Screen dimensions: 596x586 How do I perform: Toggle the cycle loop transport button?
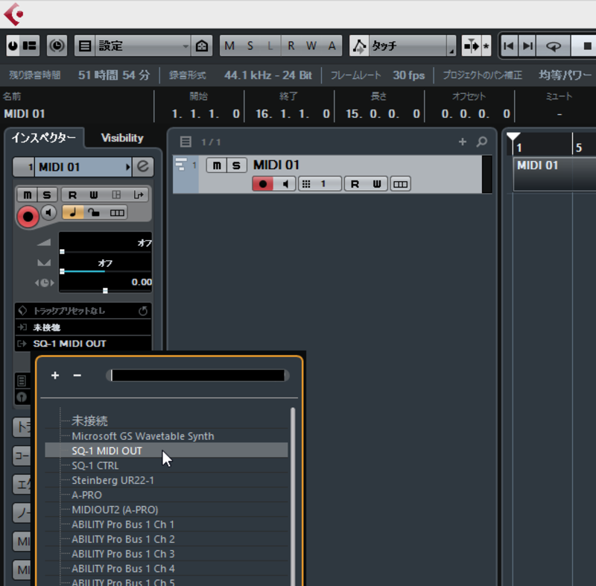(554, 46)
